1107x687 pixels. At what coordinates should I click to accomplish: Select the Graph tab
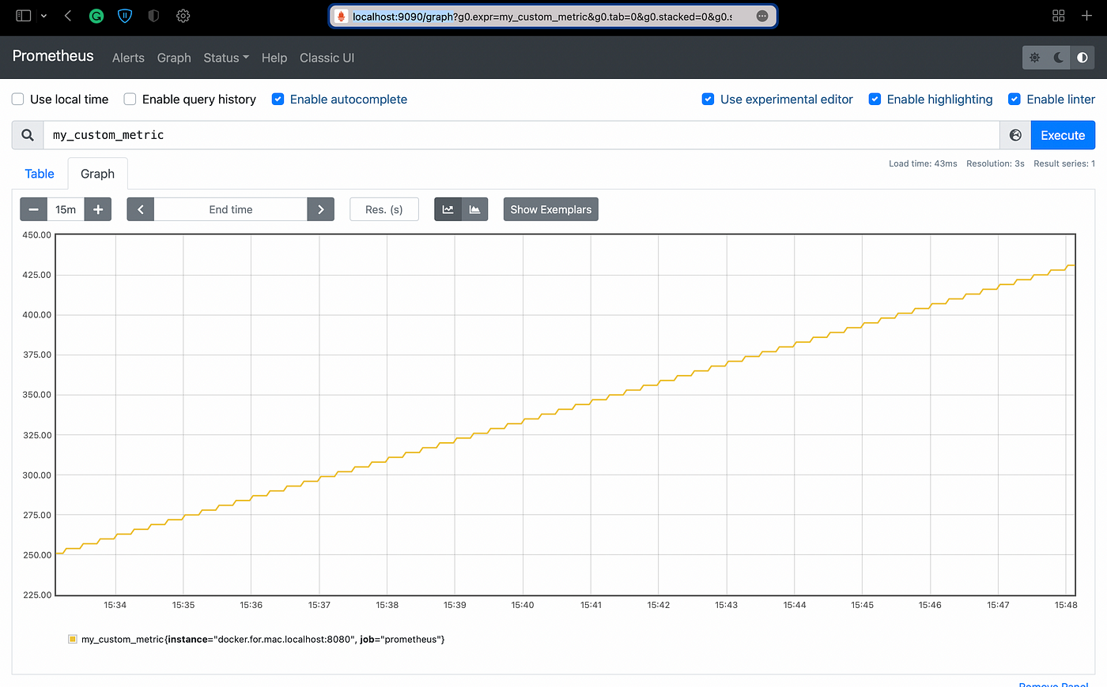[97, 174]
